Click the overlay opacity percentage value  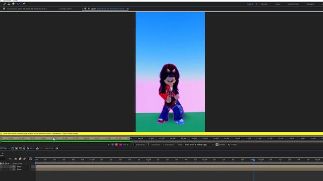coord(126,145)
